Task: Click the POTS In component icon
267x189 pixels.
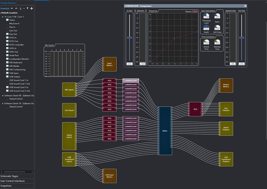Action: click(x=7, y=38)
